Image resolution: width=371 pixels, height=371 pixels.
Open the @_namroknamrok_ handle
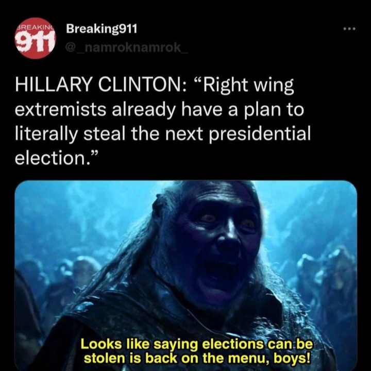coord(127,47)
